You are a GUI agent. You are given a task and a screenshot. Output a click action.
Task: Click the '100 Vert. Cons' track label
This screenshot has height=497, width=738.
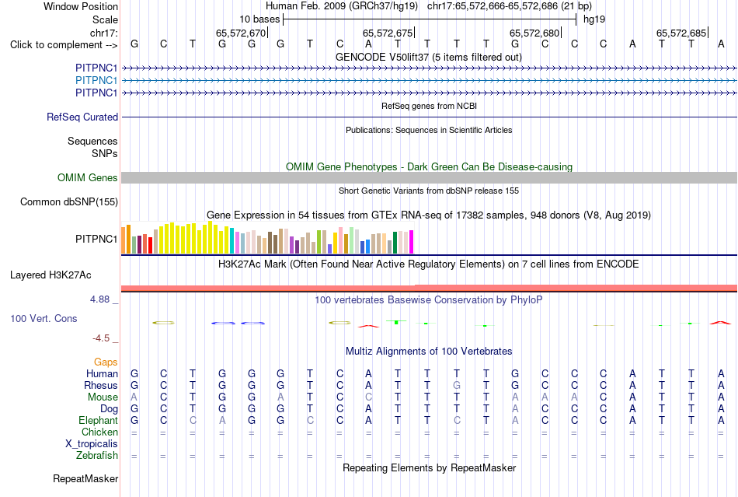coord(44,318)
